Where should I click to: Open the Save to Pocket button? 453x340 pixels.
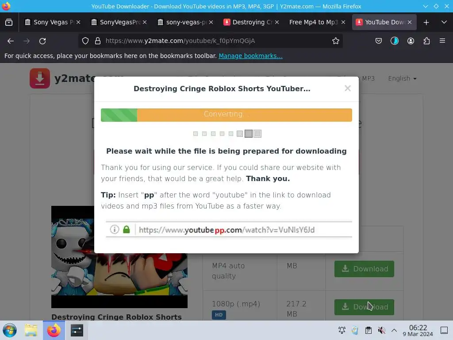379,41
